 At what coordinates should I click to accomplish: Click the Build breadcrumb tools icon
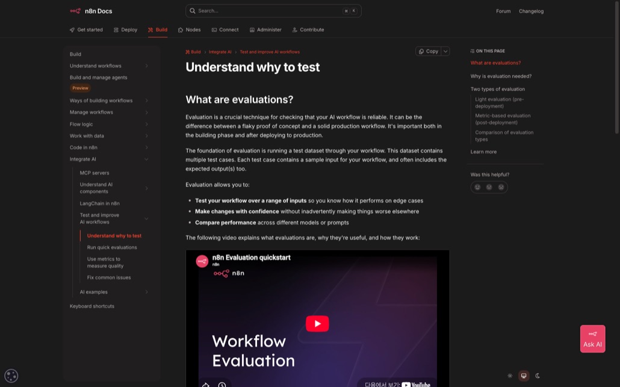(187, 52)
